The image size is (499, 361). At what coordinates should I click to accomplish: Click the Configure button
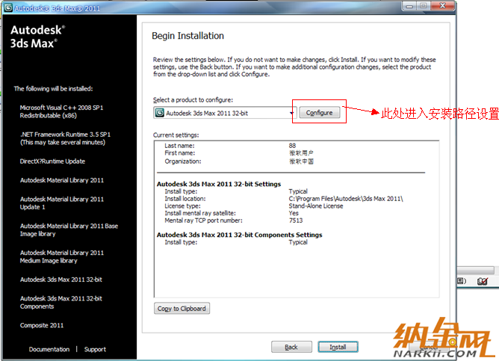[319, 113]
